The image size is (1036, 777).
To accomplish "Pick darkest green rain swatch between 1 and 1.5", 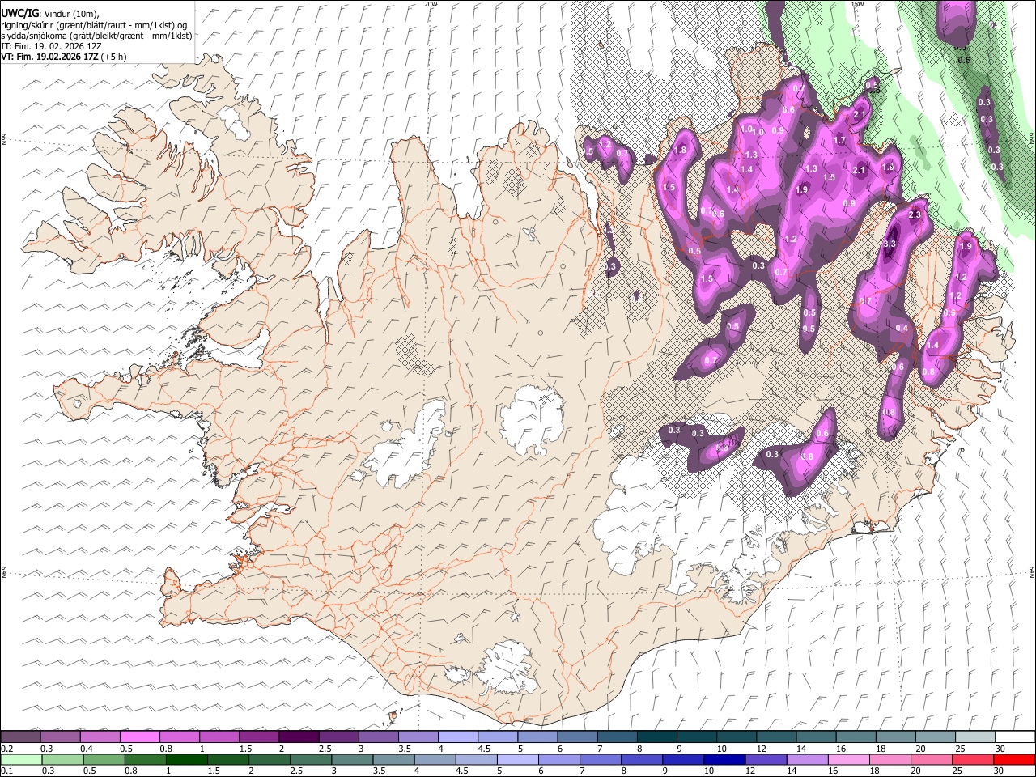I will (187, 761).
